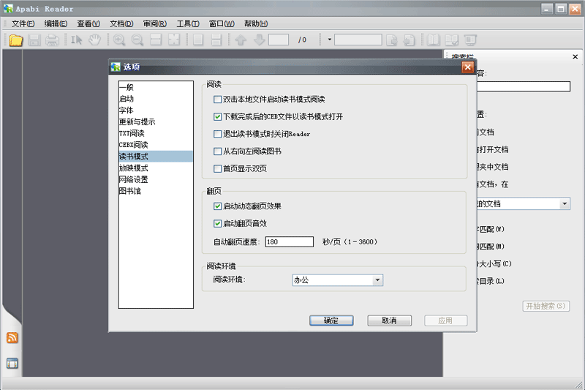Click the 应用 button
Image resolution: width=585 pixels, height=390 pixels.
pyautogui.click(x=445, y=320)
